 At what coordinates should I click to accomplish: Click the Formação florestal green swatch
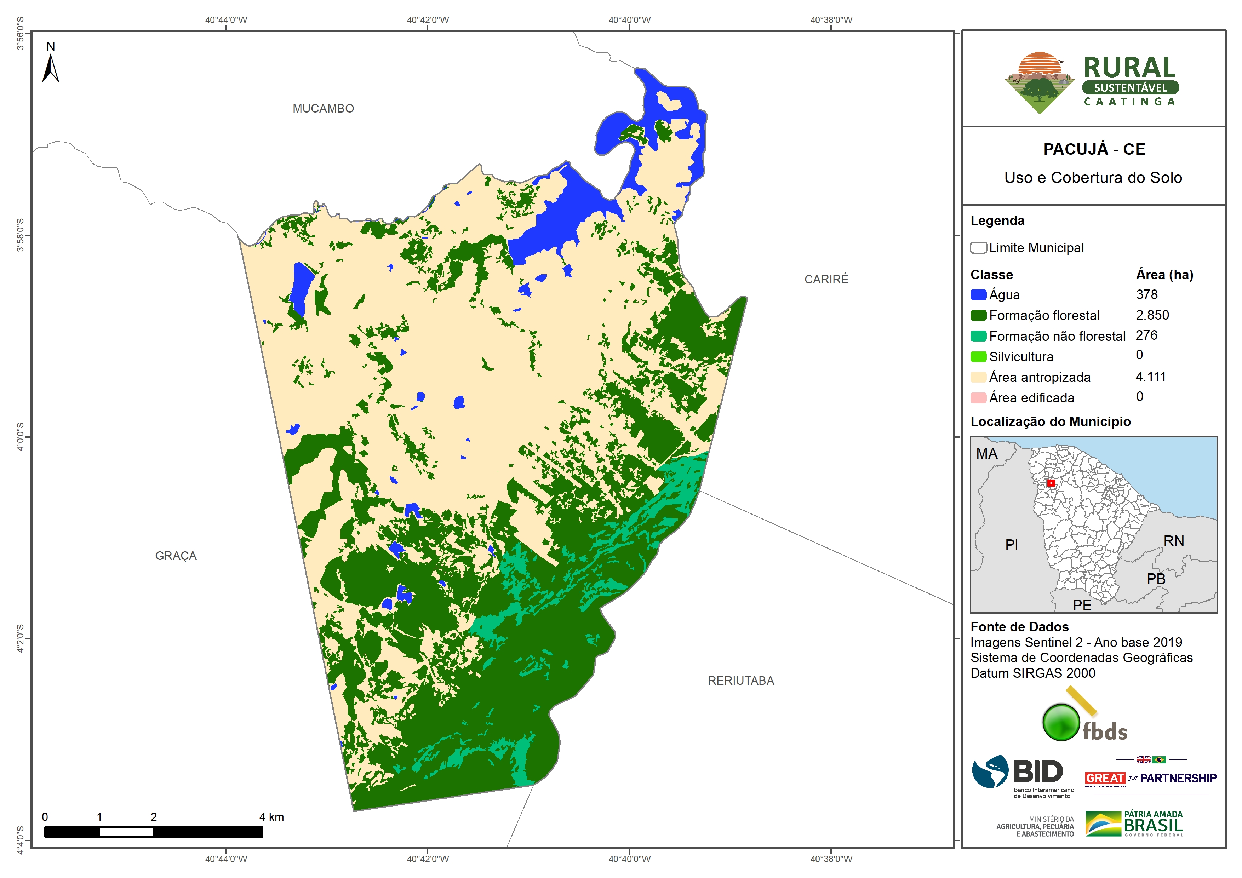[978, 315]
